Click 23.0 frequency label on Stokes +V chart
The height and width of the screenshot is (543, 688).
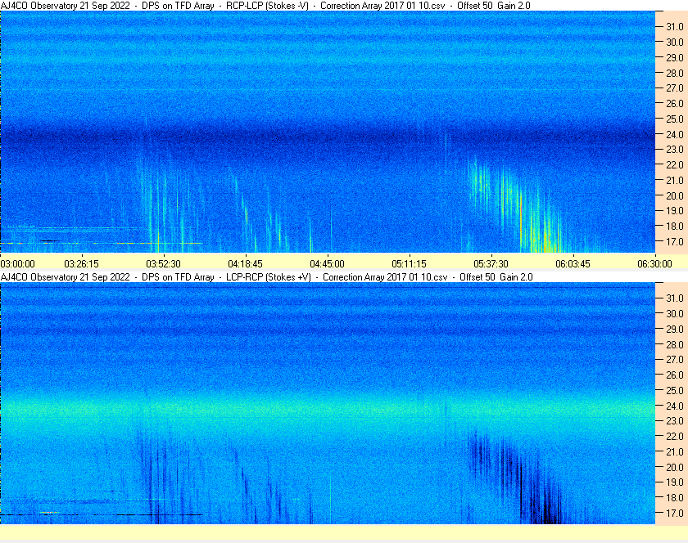(675, 420)
